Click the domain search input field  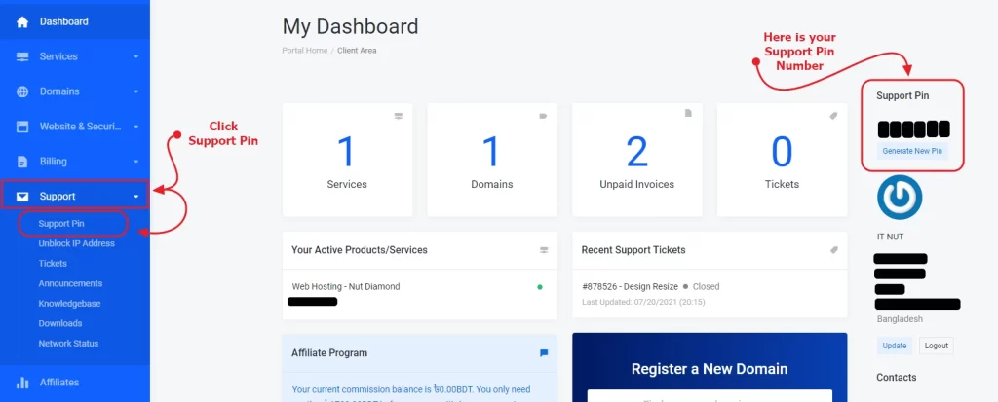click(710, 395)
